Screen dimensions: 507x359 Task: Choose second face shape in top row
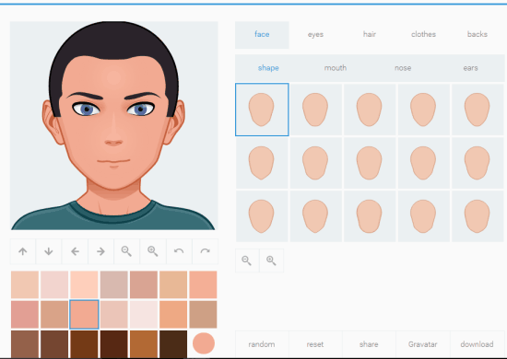coord(315,110)
